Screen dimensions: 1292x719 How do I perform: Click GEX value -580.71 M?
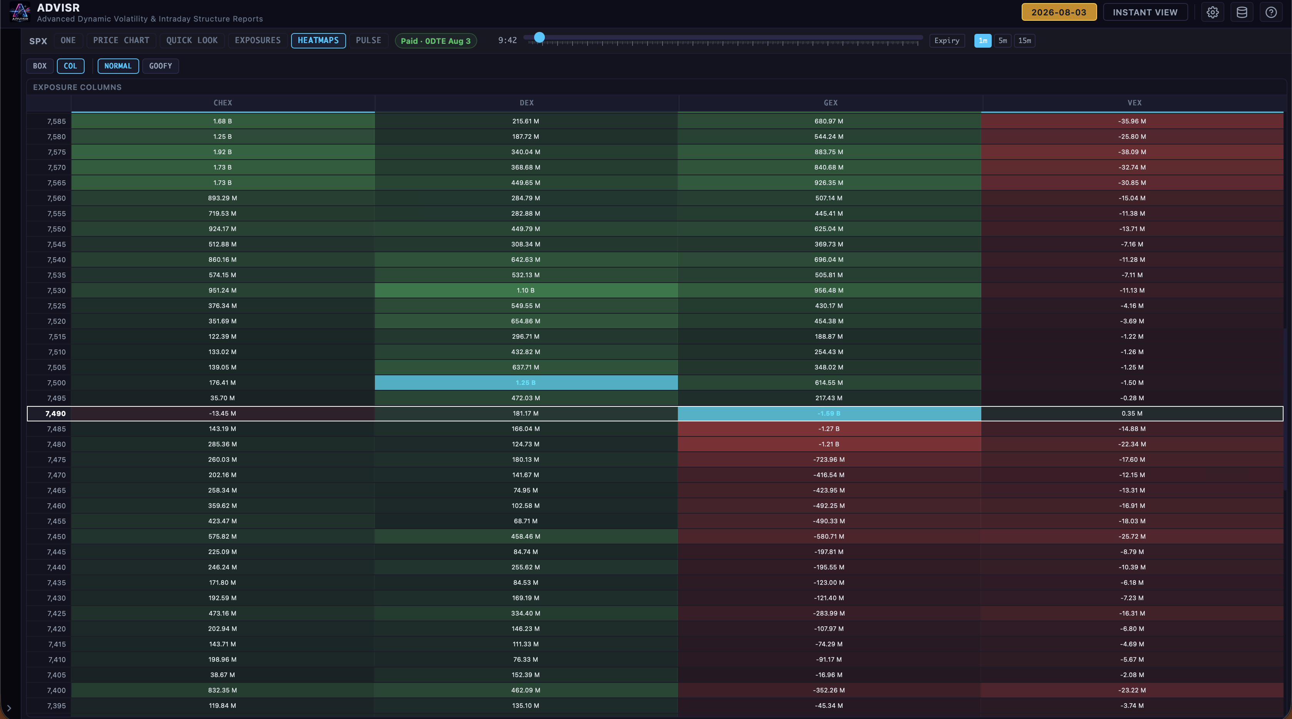(x=829, y=536)
